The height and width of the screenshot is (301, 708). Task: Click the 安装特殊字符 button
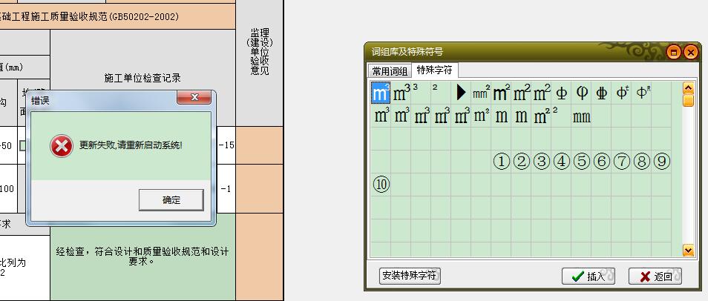coord(410,276)
